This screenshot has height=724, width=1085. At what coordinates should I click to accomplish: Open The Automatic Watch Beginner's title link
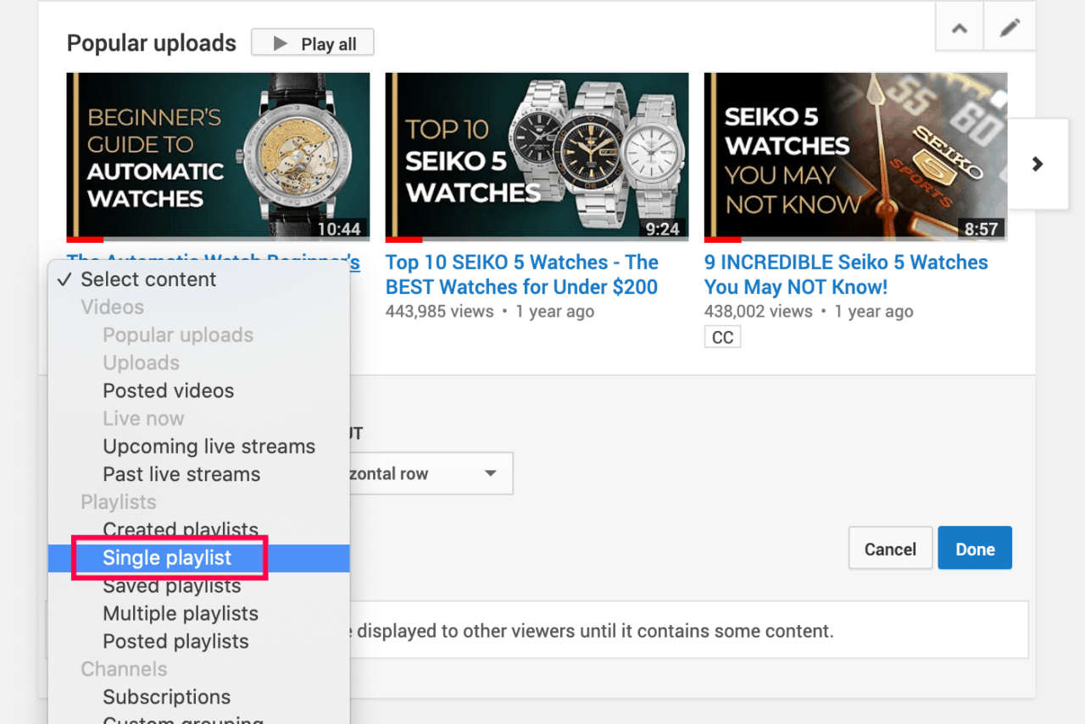(x=214, y=260)
